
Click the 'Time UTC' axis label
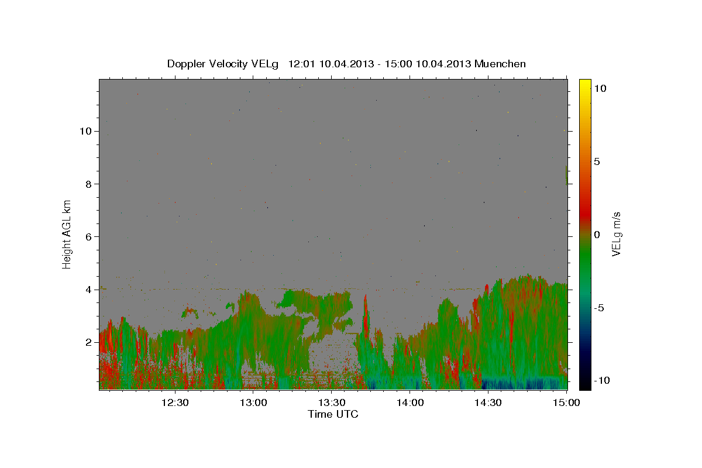(333, 414)
